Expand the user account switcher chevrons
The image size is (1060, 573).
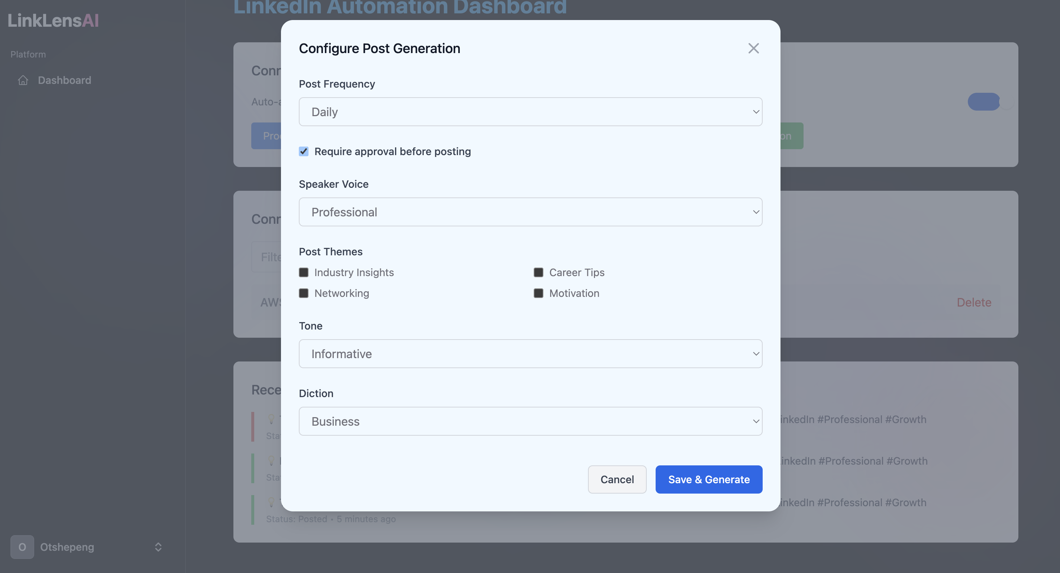158,547
